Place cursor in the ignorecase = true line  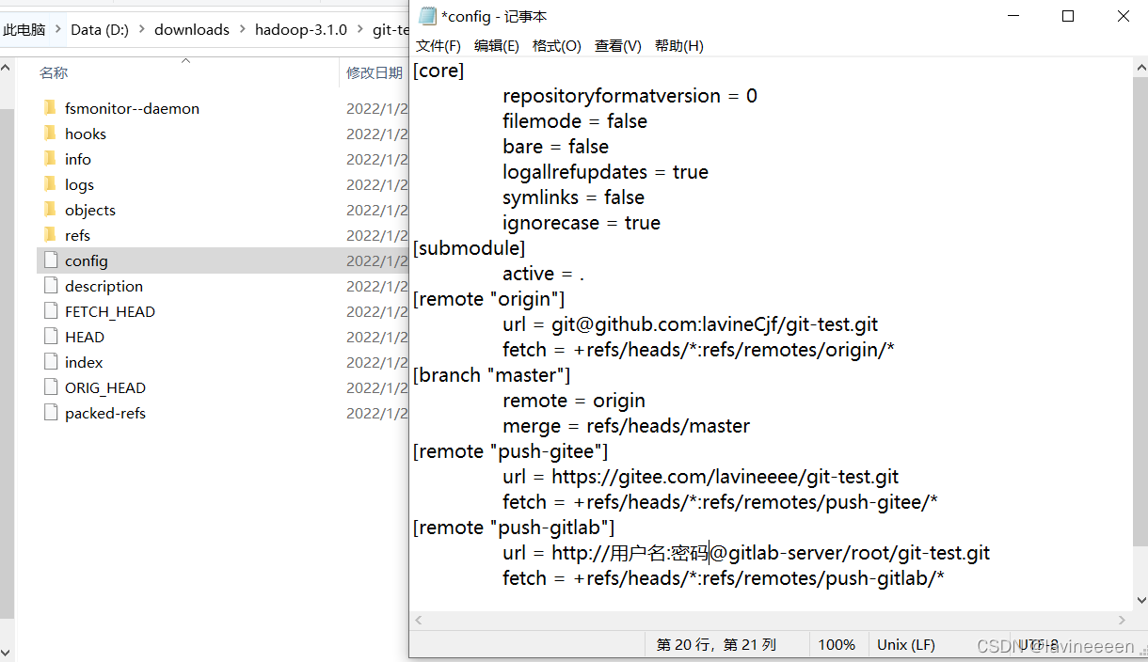tap(582, 223)
